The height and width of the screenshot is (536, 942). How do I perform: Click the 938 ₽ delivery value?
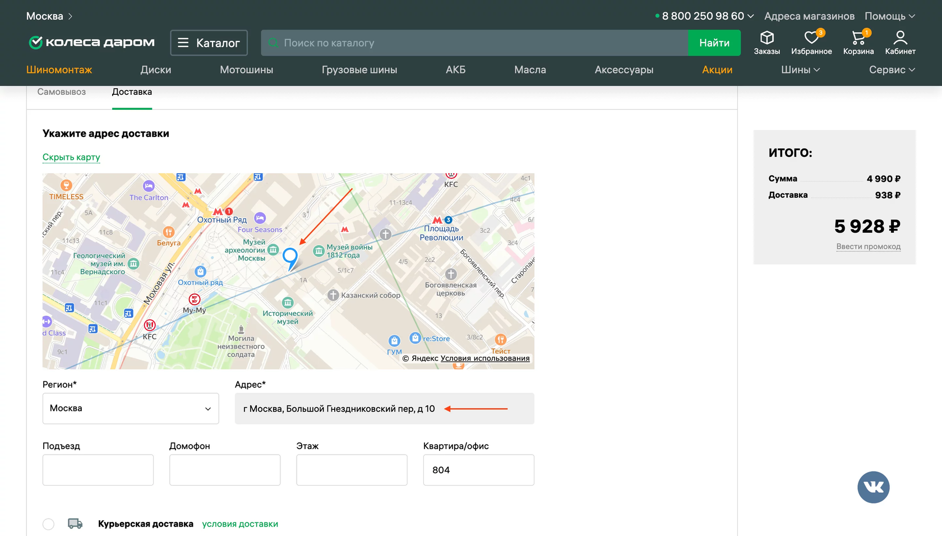point(888,195)
